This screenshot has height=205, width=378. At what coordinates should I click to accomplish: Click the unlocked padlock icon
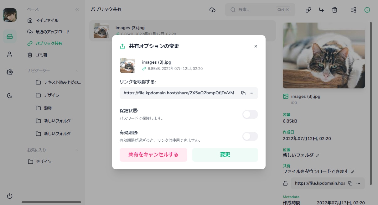pyautogui.click(x=285, y=183)
